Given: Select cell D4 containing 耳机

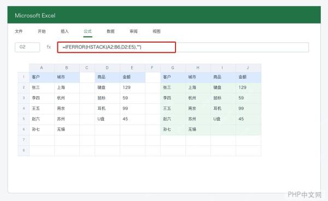Looking at the screenshot, I should tap(107, 109).
